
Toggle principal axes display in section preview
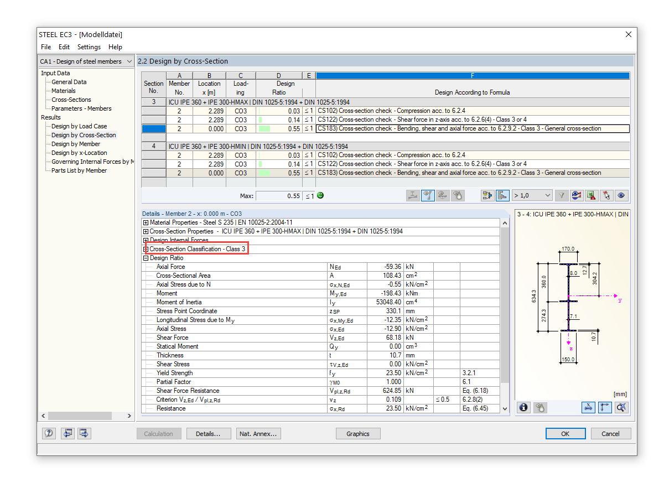605,407
